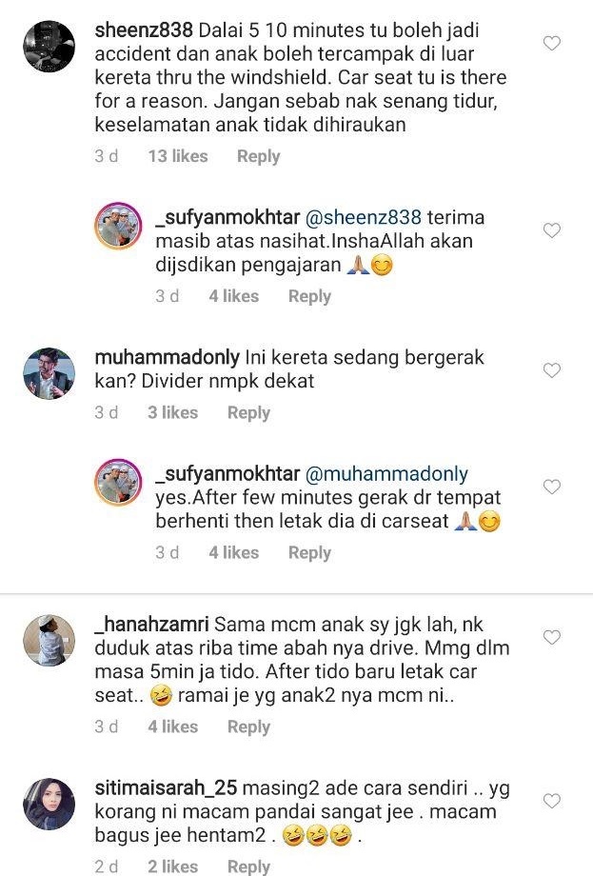
Task: Reply to _hanahzamri's comment
Action: (x=249, y=727)
